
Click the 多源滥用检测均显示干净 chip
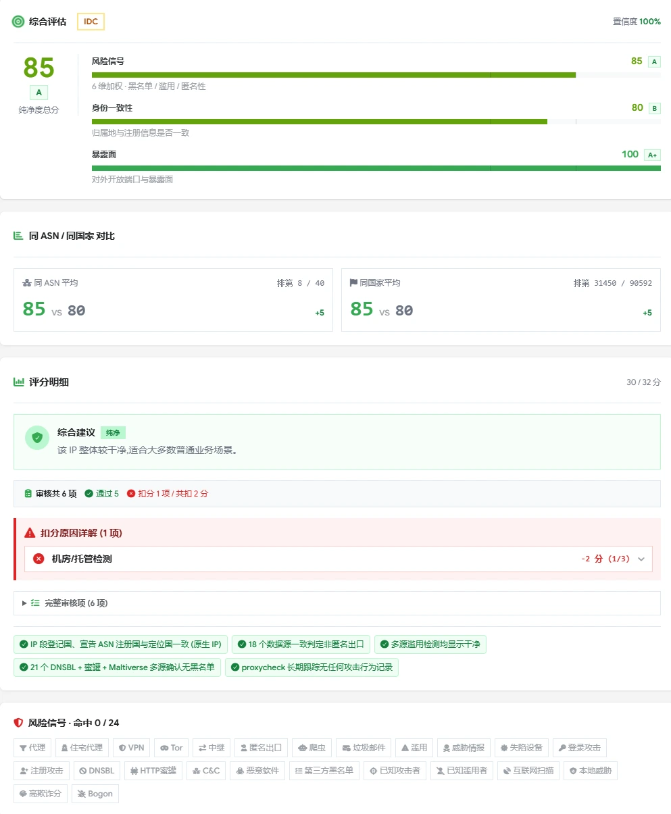(x=430, y=644)
